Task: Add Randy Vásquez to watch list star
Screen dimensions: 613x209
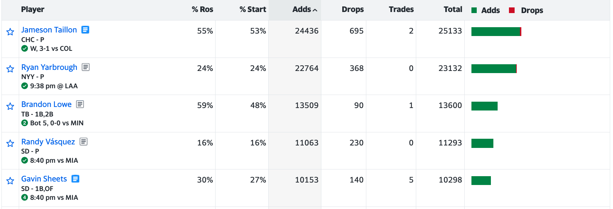Action: (x=10, y=143)
